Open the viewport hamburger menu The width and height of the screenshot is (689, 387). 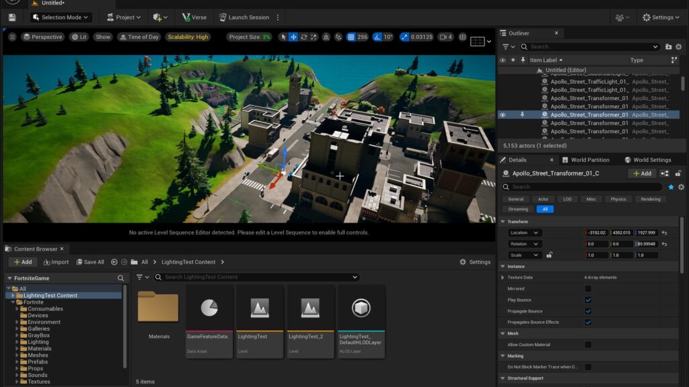pos(12,37)
